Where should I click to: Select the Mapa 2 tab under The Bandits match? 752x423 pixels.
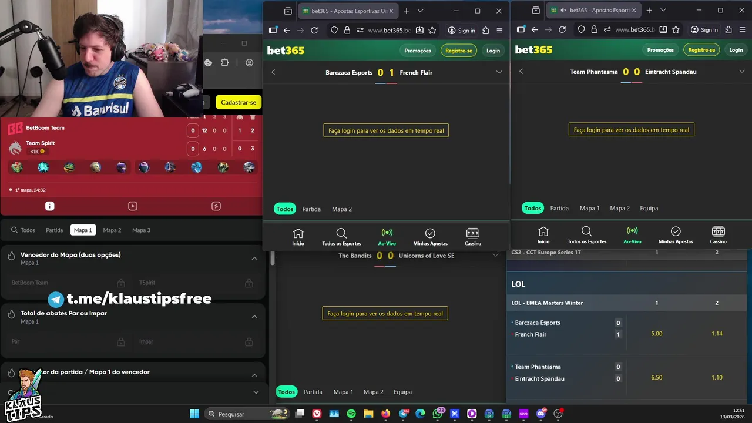tap(374, 392)
